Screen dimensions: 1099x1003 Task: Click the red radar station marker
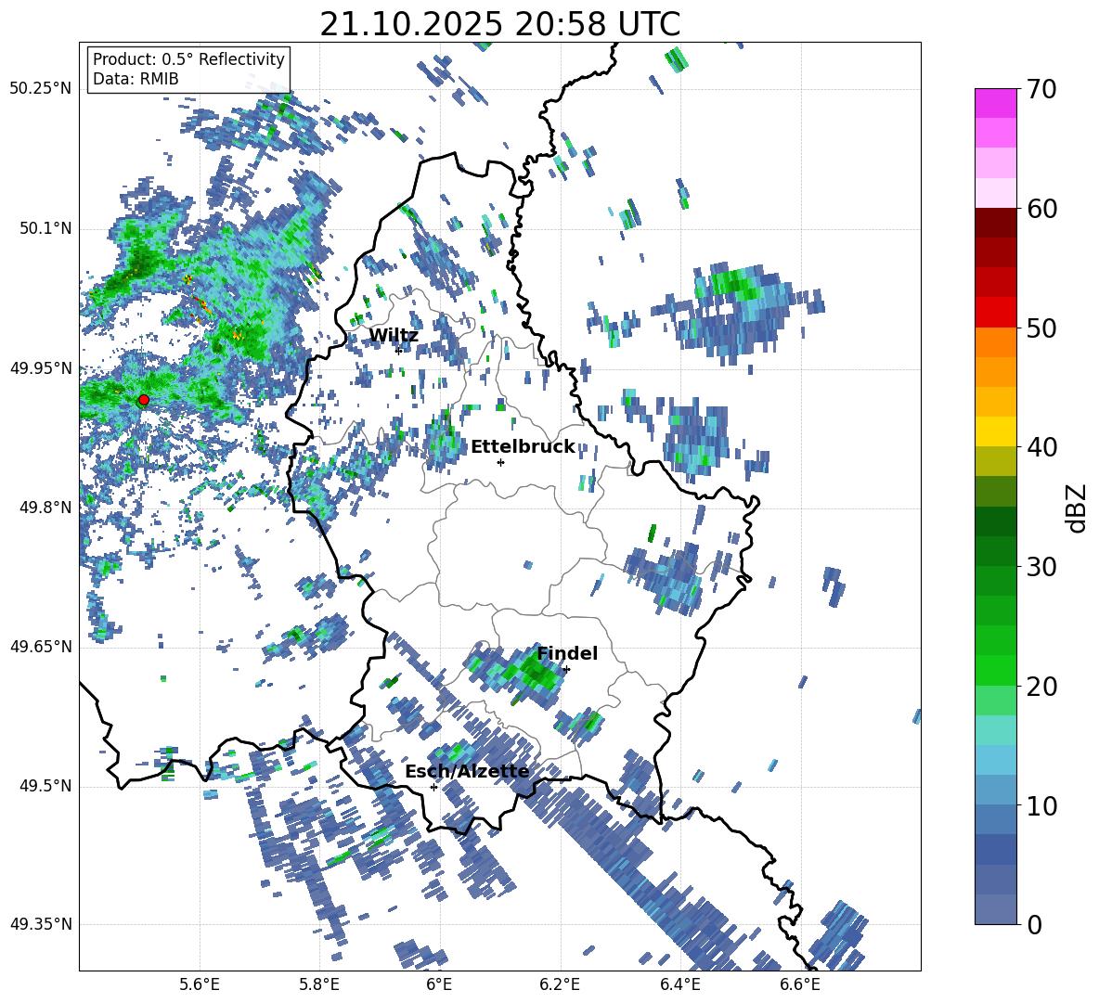point(143,400)
